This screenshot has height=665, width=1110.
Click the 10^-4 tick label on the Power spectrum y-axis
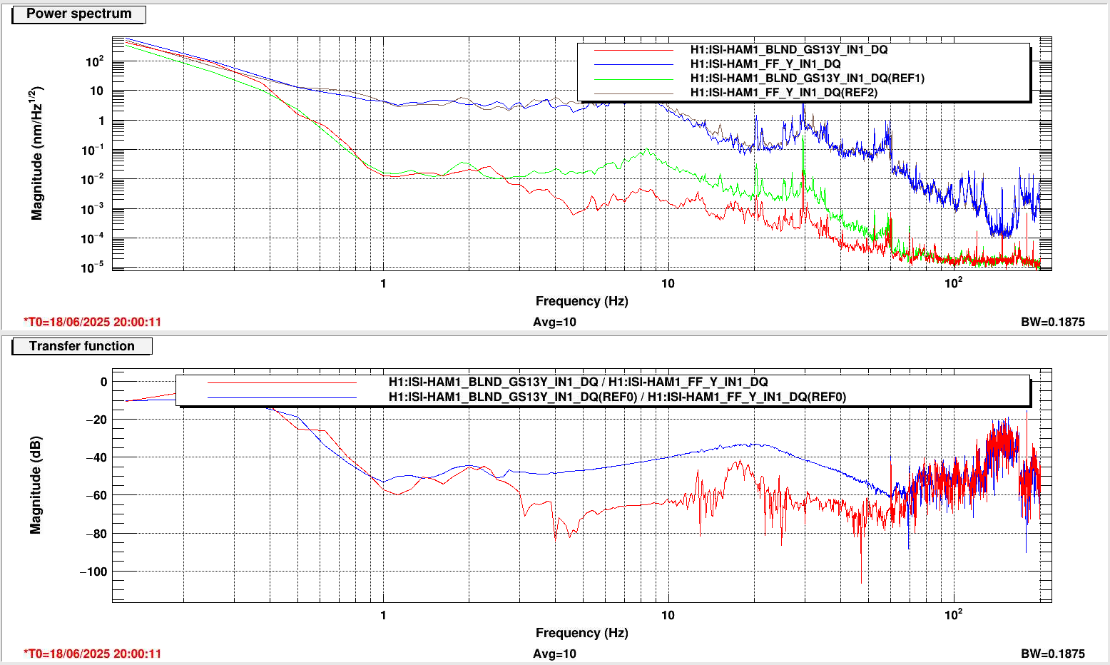93,238
